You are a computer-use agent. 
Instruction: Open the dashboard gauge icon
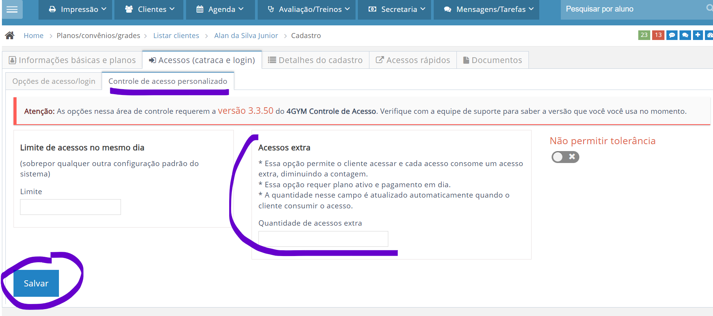click(x=709, y=35)
